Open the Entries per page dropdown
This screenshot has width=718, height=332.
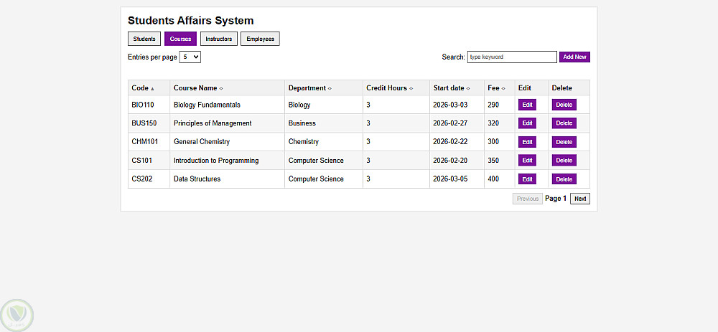coord(190,57)
